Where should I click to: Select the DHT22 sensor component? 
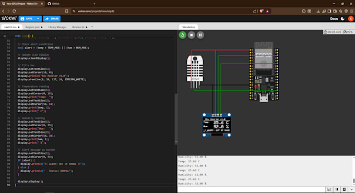tap(195, 71)
